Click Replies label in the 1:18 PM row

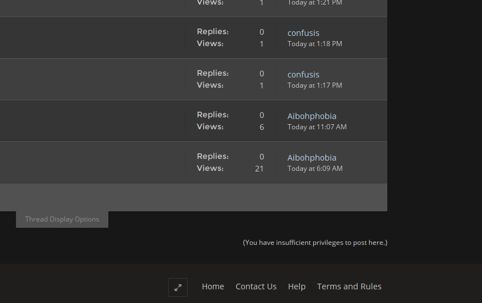pos(213,32)
